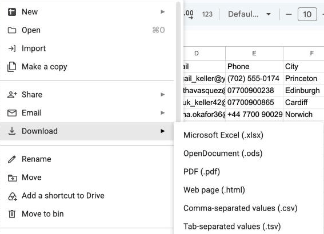The image size is (324, 234).
Task: Click the Add shortcut to Drive icon
Action: pyautogui.click(x=12, y=196)
